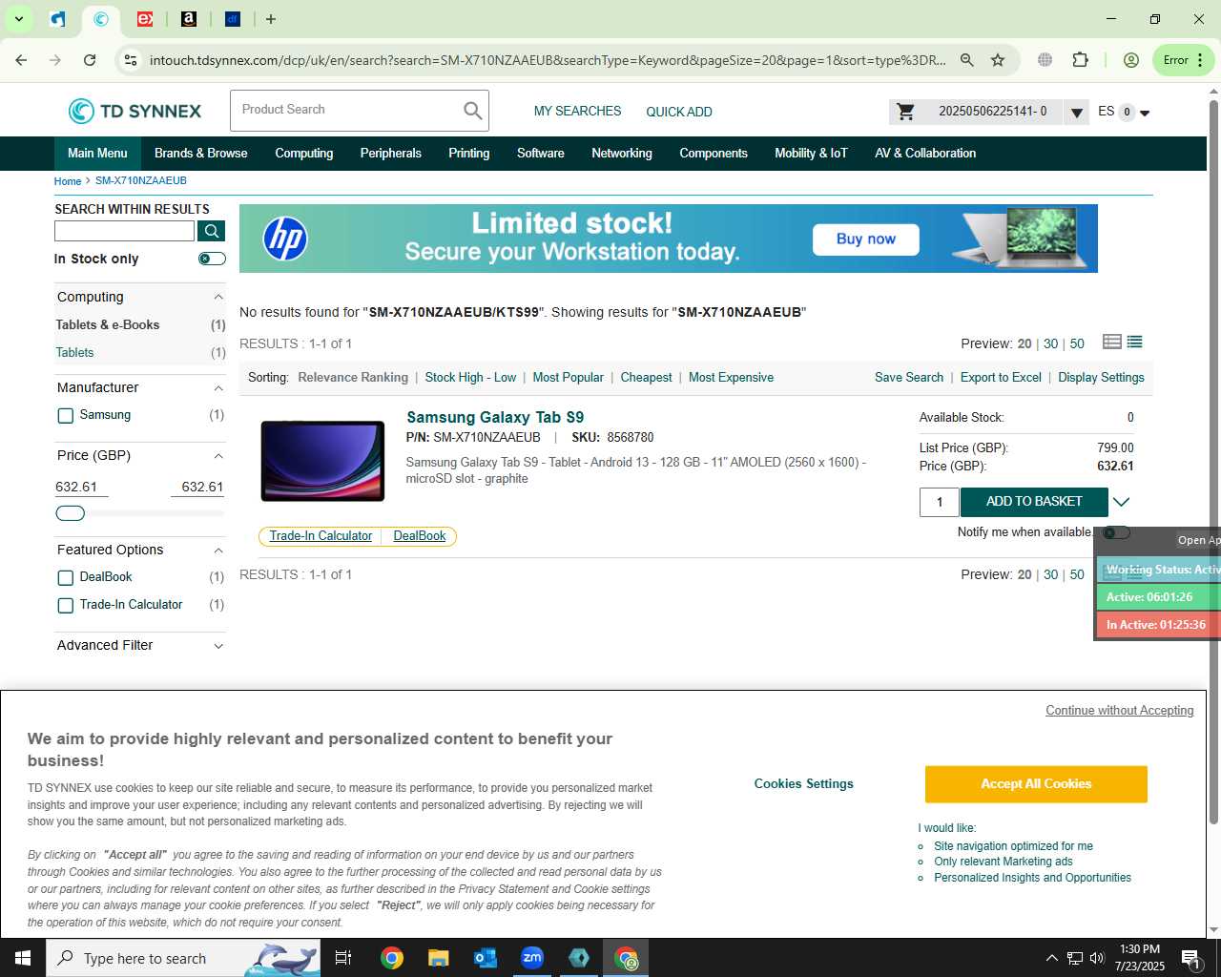1221x977 pixels.
Task: Click Accept All Cookies button
Action: 1036,784
